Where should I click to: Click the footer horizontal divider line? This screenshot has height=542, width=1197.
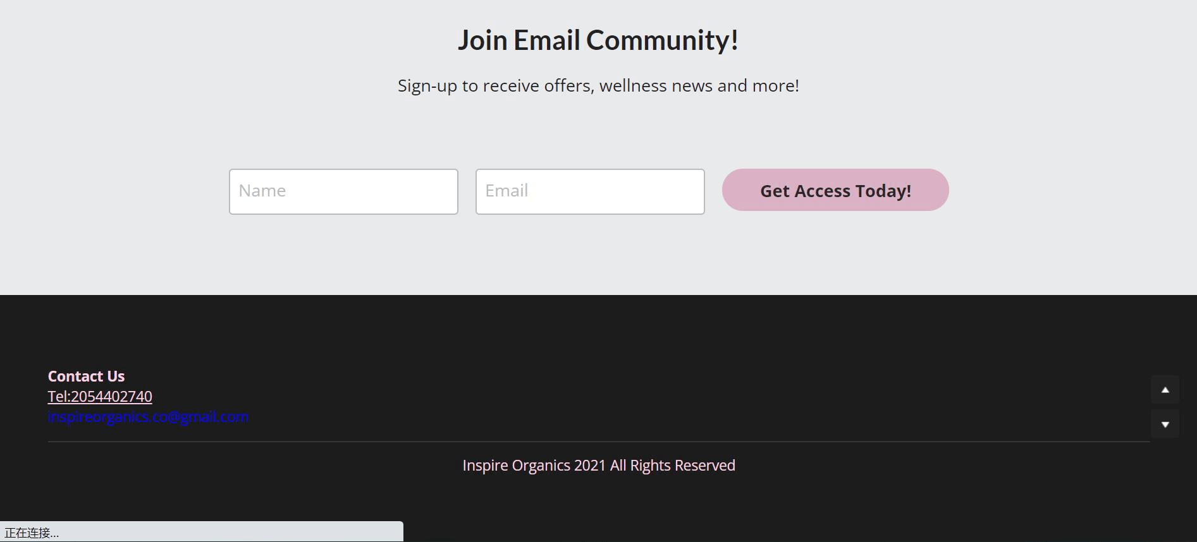[598, 442]
